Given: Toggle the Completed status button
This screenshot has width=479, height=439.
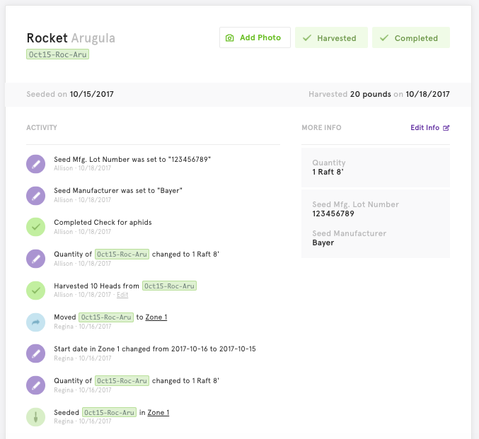Looking at the screenshot, I should pos(411,37).
